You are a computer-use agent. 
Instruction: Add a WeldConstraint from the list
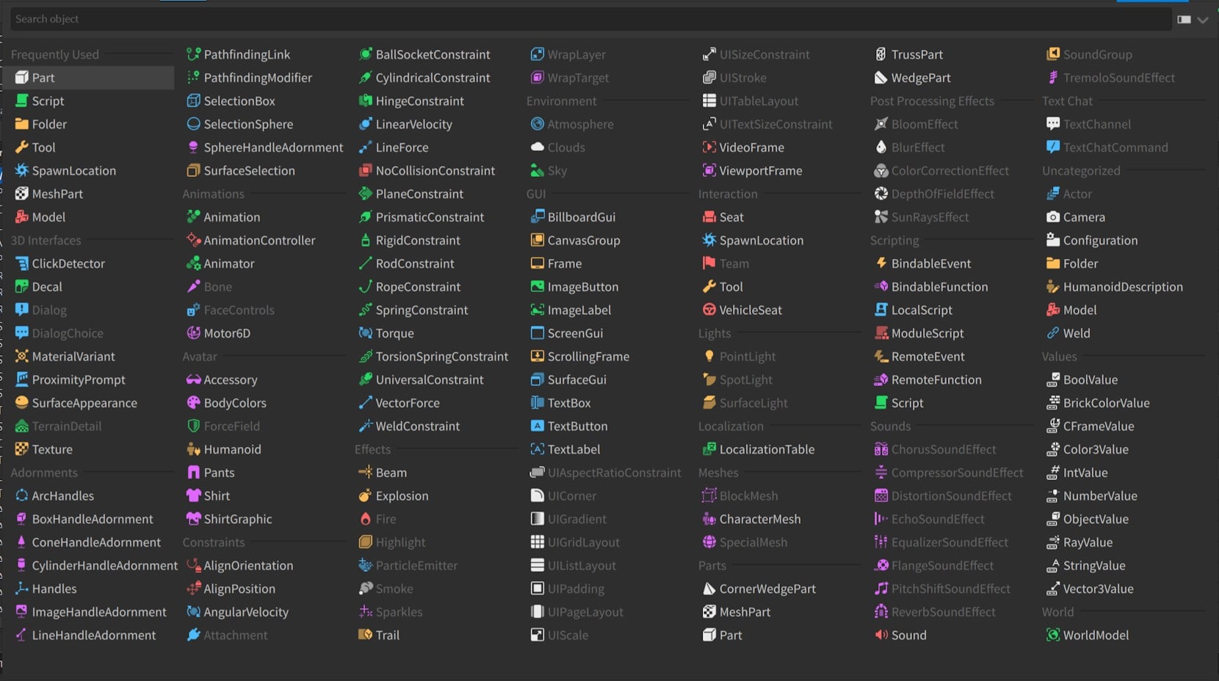pyautogui.click(x=417, y=426)
